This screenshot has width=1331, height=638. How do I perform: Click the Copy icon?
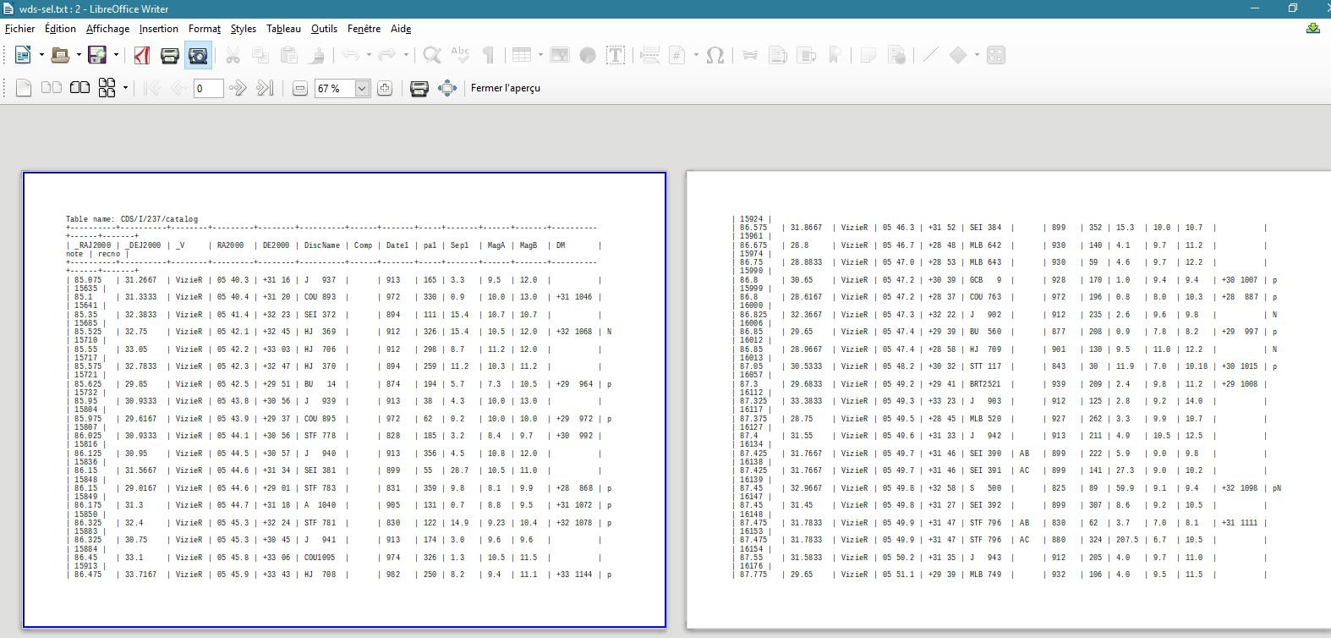pos(260,56)
